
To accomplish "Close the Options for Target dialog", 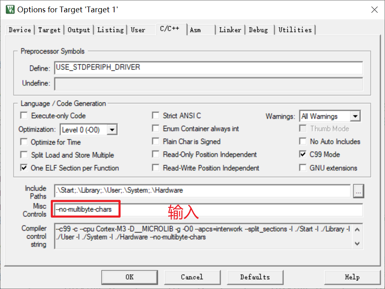I will [374, 9].
